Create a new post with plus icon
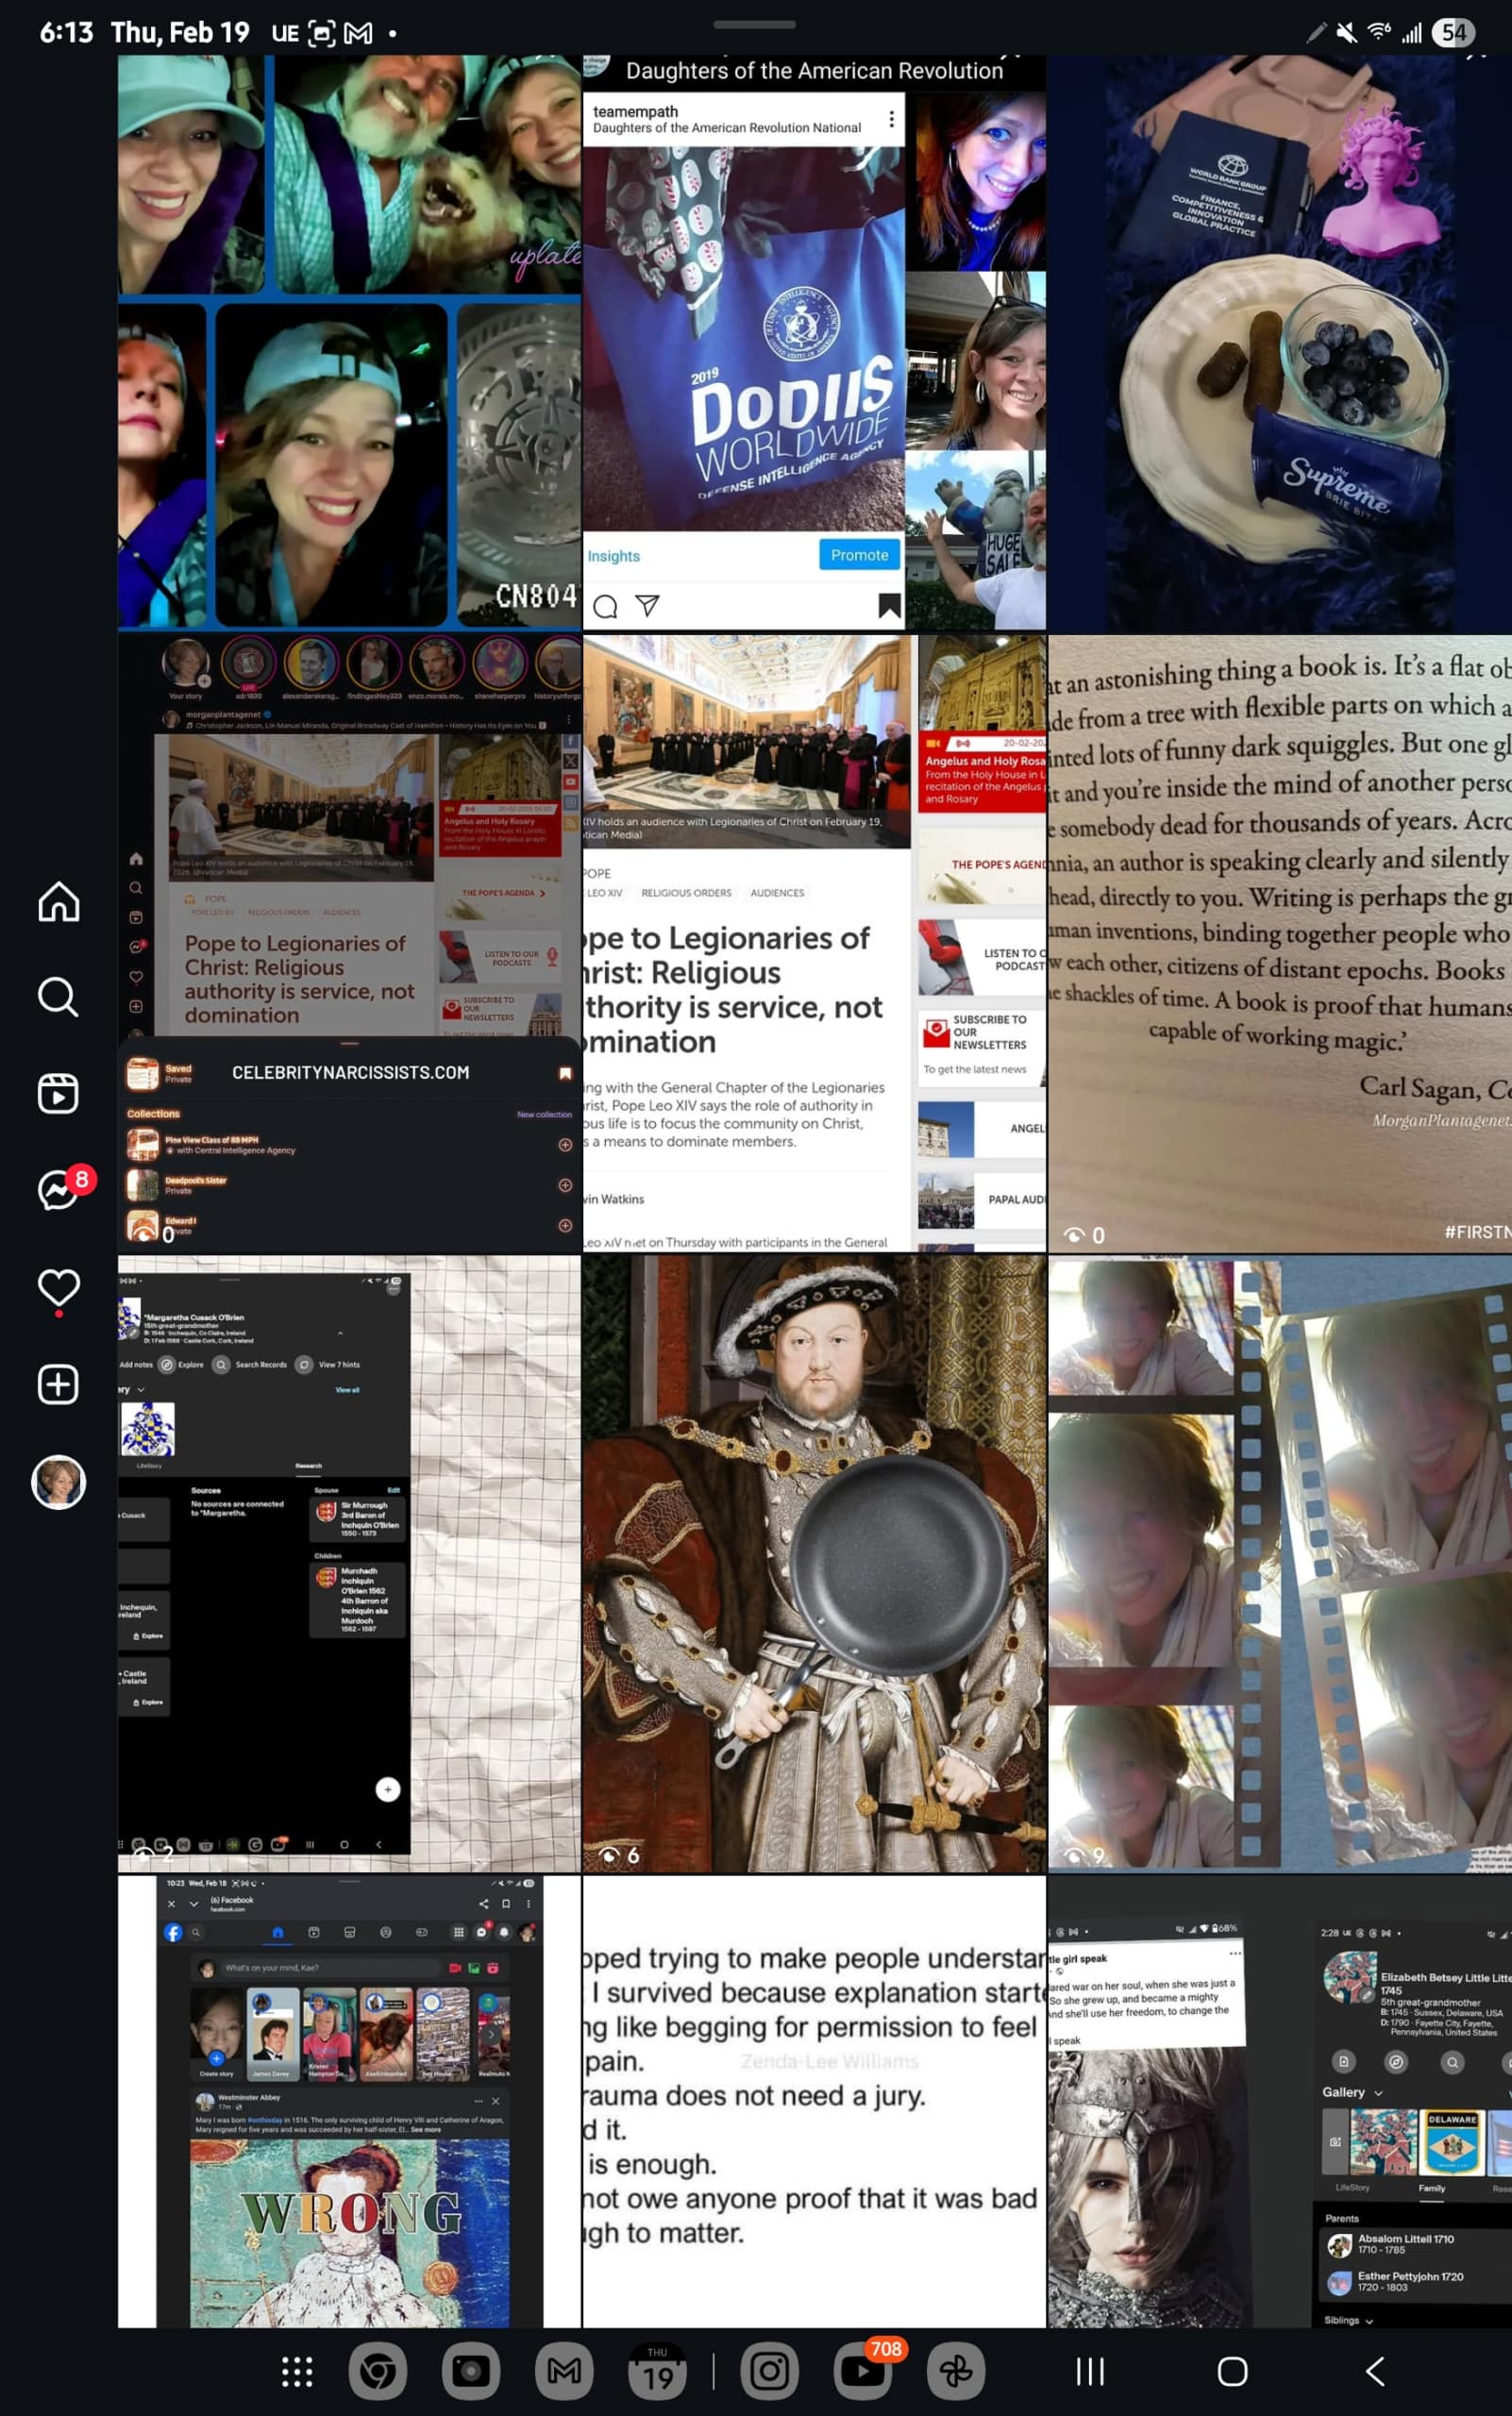The height and width of the screenshot is (2416, 1512). (x=58, y=1384)
